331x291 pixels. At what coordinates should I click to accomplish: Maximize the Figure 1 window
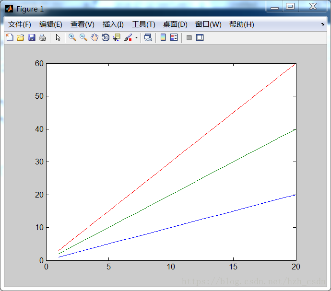pyautogui.click(x=291, y=6)
